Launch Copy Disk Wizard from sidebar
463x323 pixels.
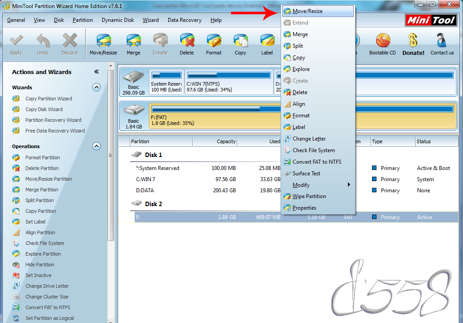[x=44, y=109]
